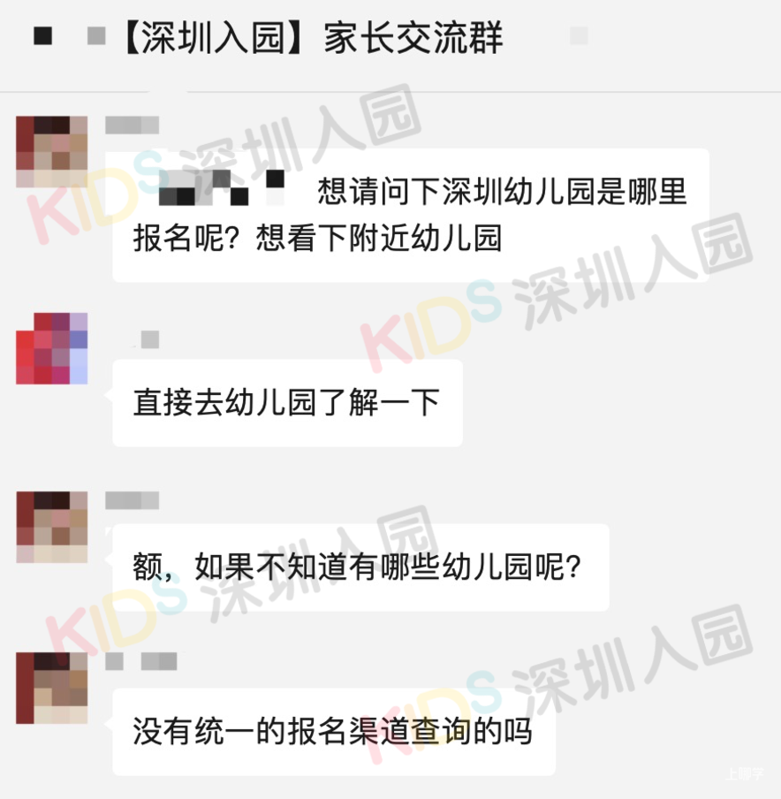The width and height of the screenshot is (781, 799).
Task: Open the avatar next to 没有统一的报名渠道查询的吗
Action: pos(51,688)
